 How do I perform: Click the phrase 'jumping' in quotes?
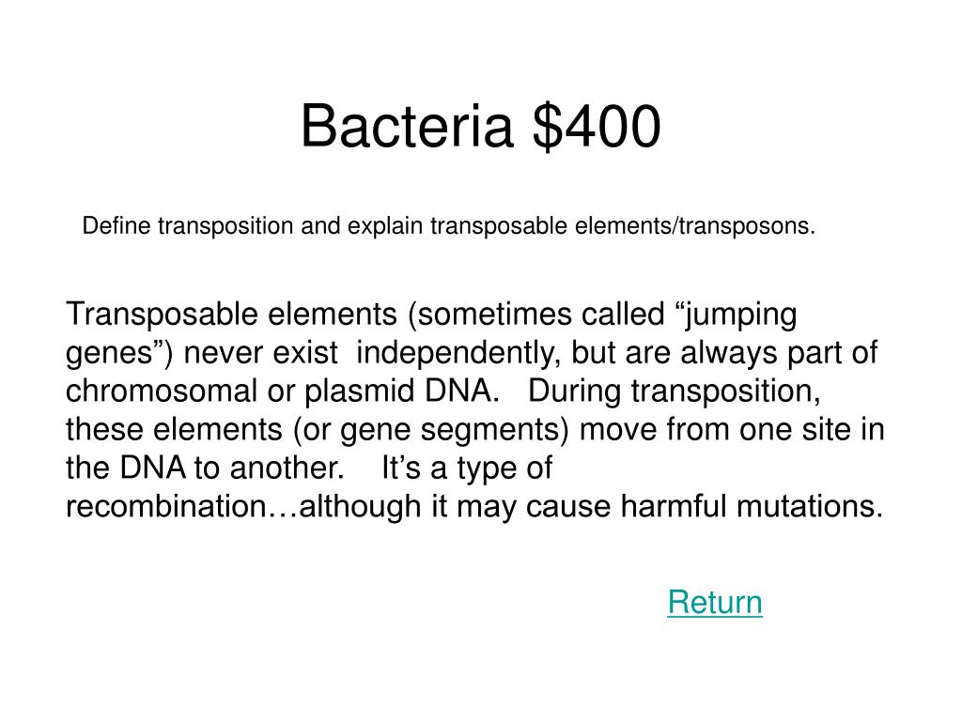(741, 315)
